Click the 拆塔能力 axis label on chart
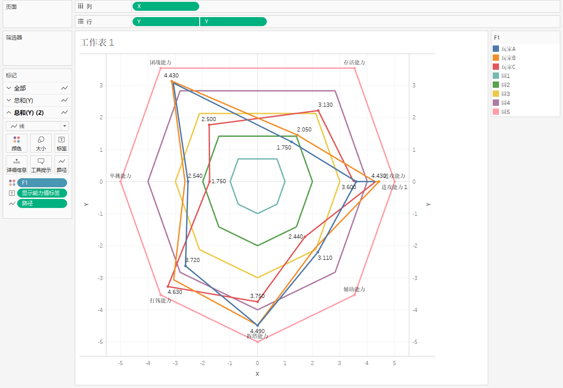 tap(257, 336)
